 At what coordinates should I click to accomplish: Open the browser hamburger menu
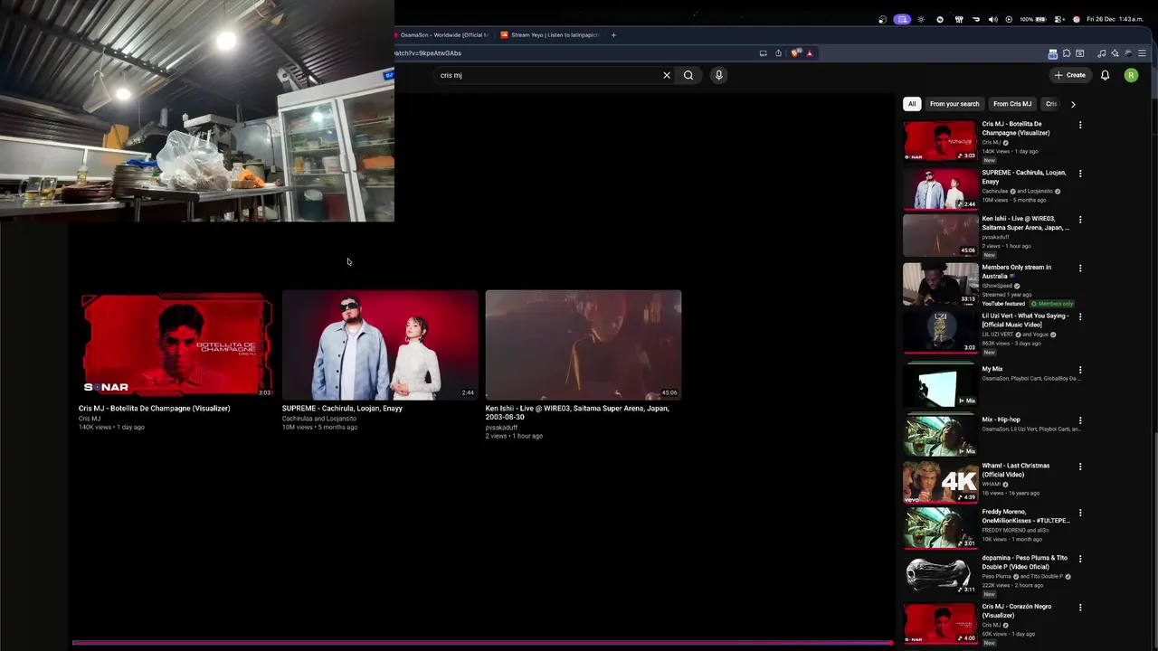pos(1142,53)
